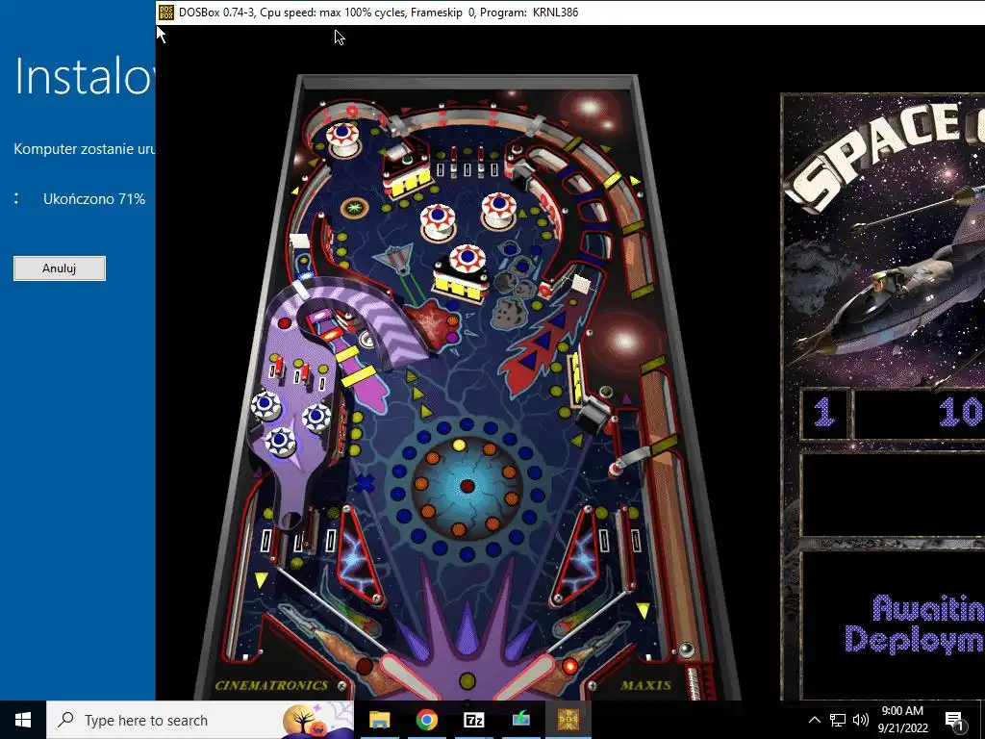
Task: Click the player number 1 display
Action: pyautogui.click(x=824, y=414)
